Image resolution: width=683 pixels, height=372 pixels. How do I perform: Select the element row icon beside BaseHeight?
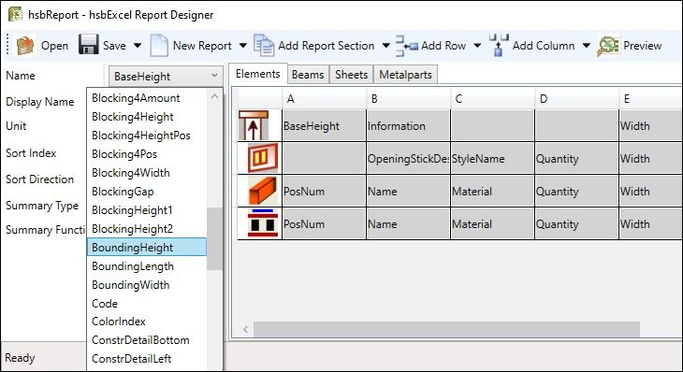click(253, 125)
